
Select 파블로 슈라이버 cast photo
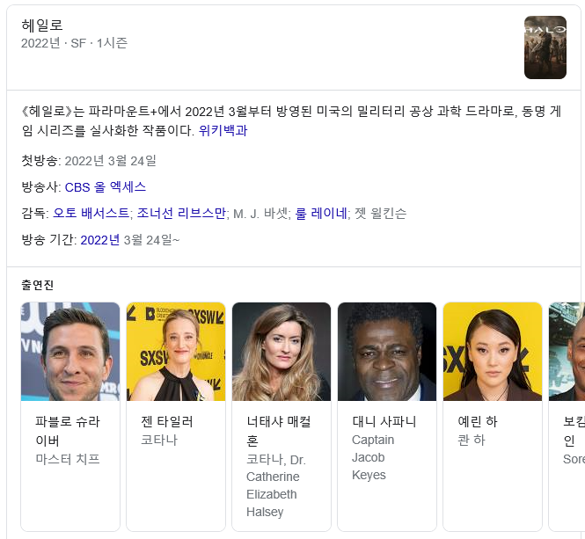pyautogui.click(x=70, y=352)
